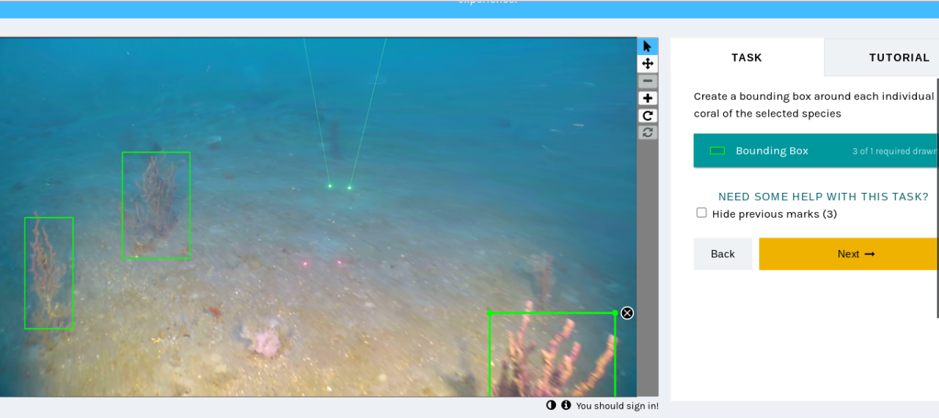Click the green rectangle icon beside Bounding Box
The height and width of the screenshot is (418, 939).
(717, 150)
